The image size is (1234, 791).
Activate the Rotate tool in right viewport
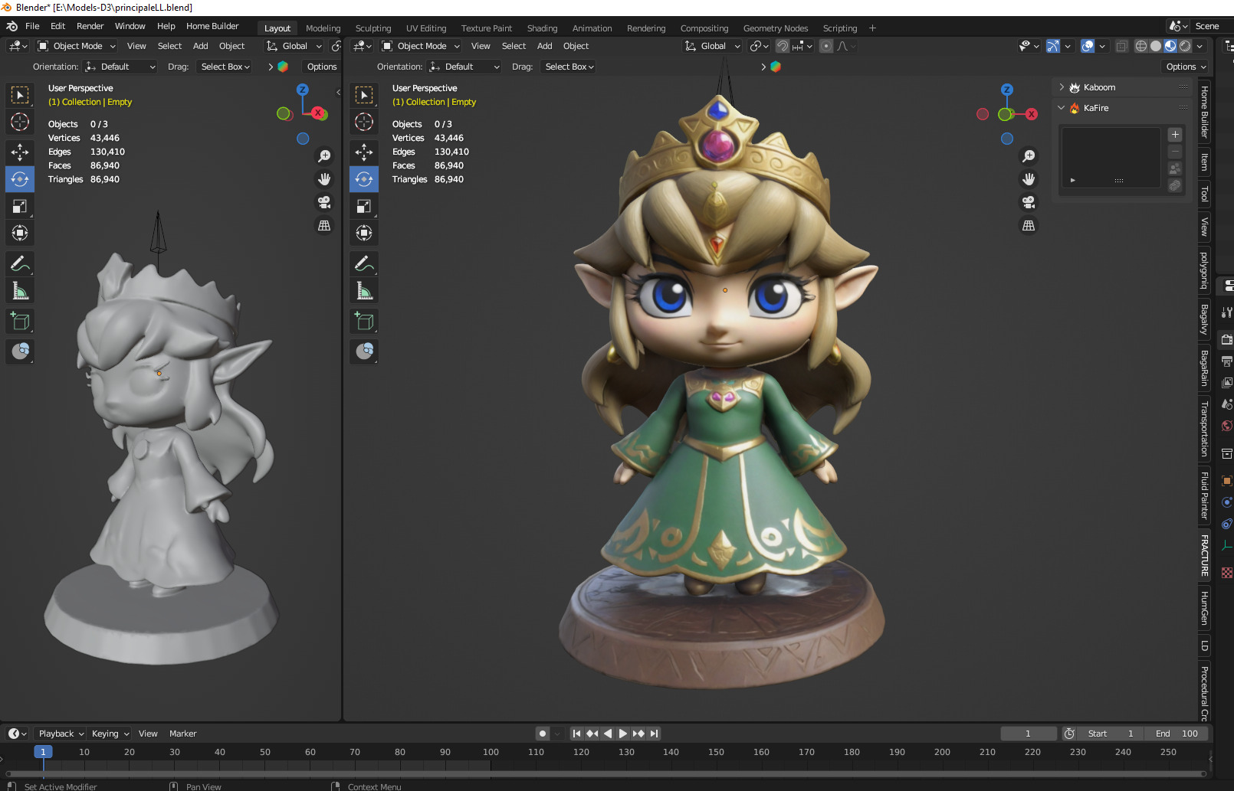364,179
